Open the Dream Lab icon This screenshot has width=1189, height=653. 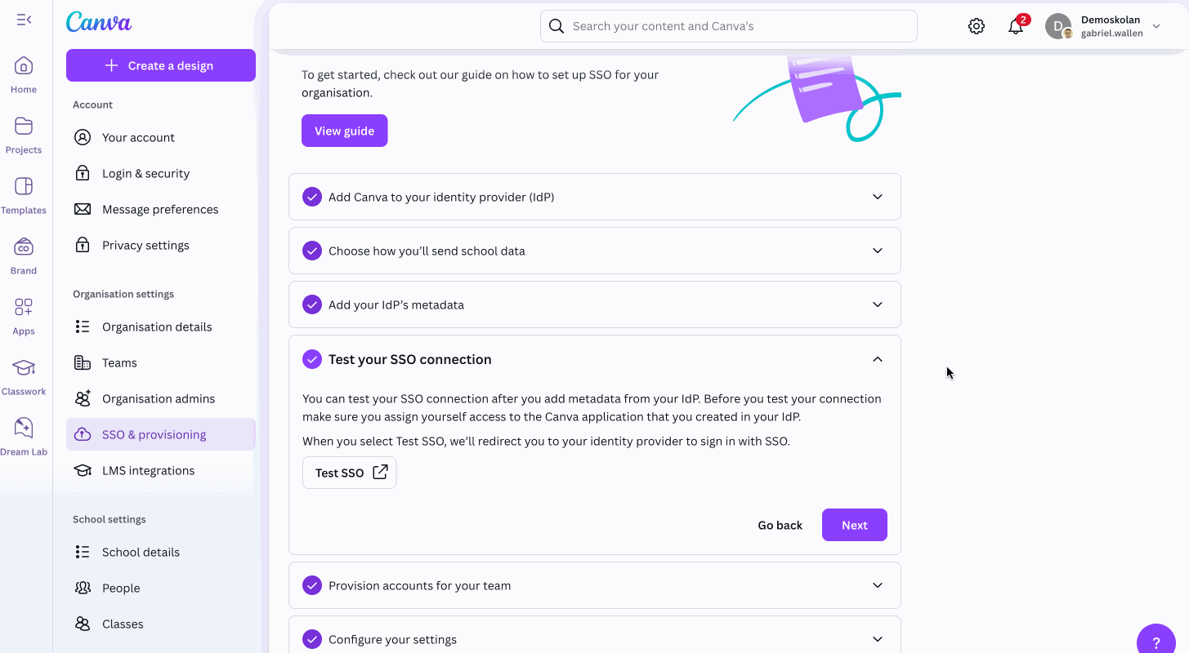(24, 429)
